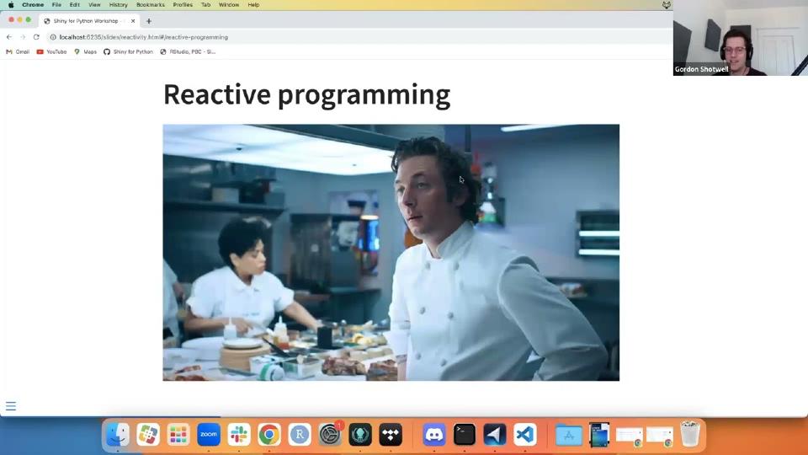Open the Shiny for Python bookmark
This screenshot has height=455, width=808.
pos(129,51)
